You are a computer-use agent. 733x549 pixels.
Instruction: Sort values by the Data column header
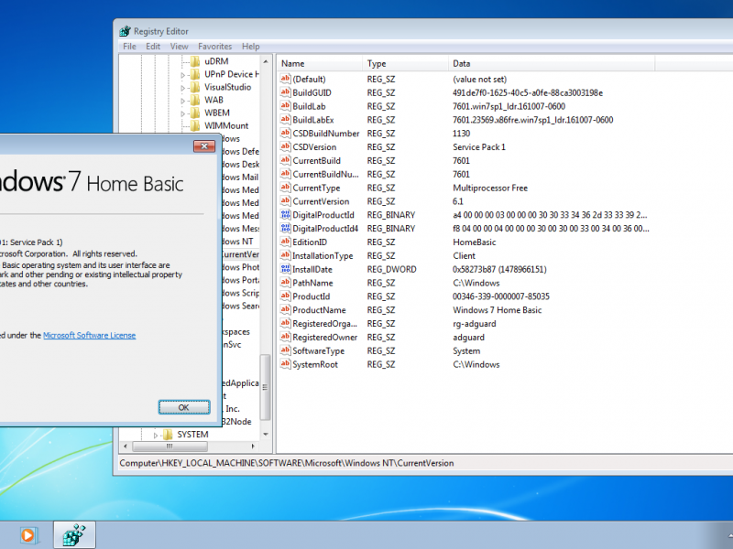[x=552, y=63]
